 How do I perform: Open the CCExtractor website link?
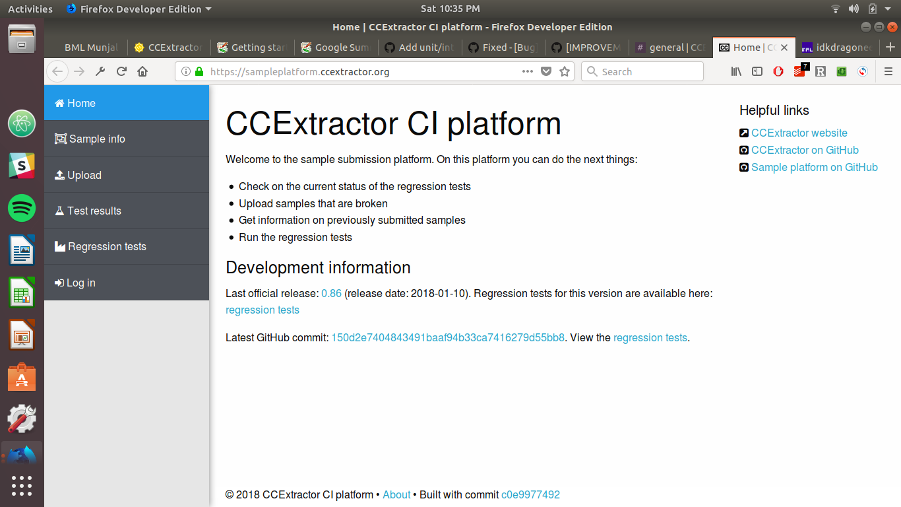[799, 133]
